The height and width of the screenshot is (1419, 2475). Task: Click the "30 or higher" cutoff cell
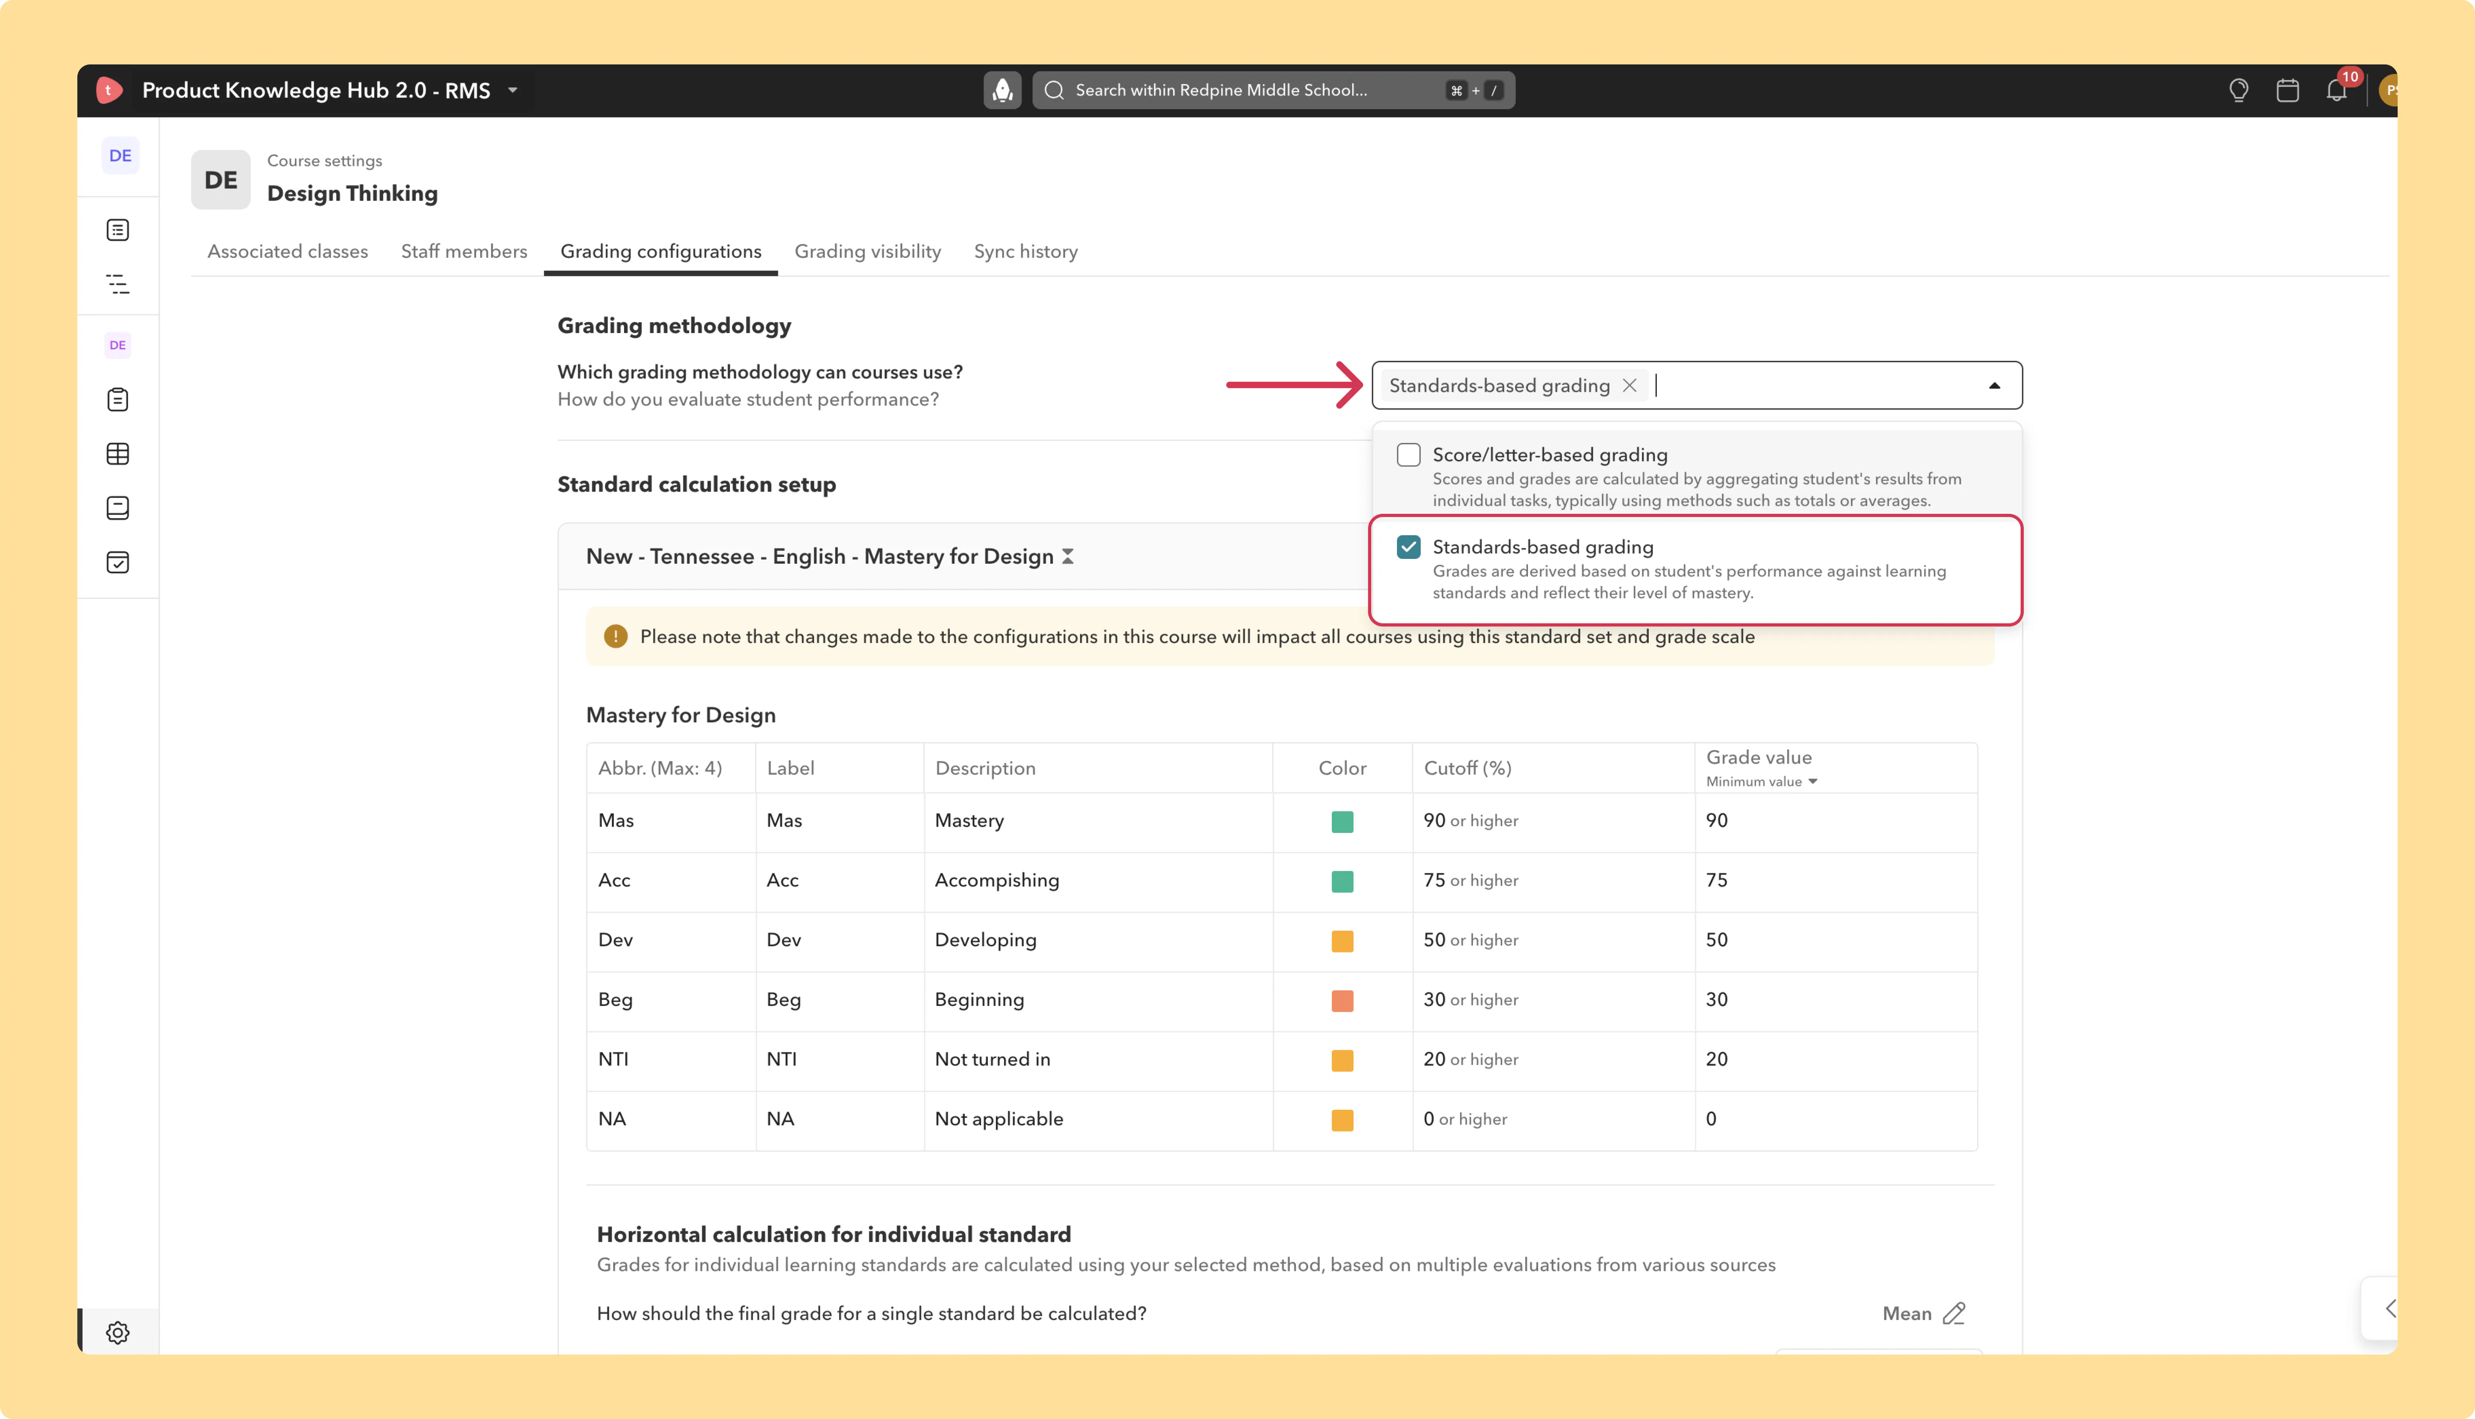click(1553, 1001)
